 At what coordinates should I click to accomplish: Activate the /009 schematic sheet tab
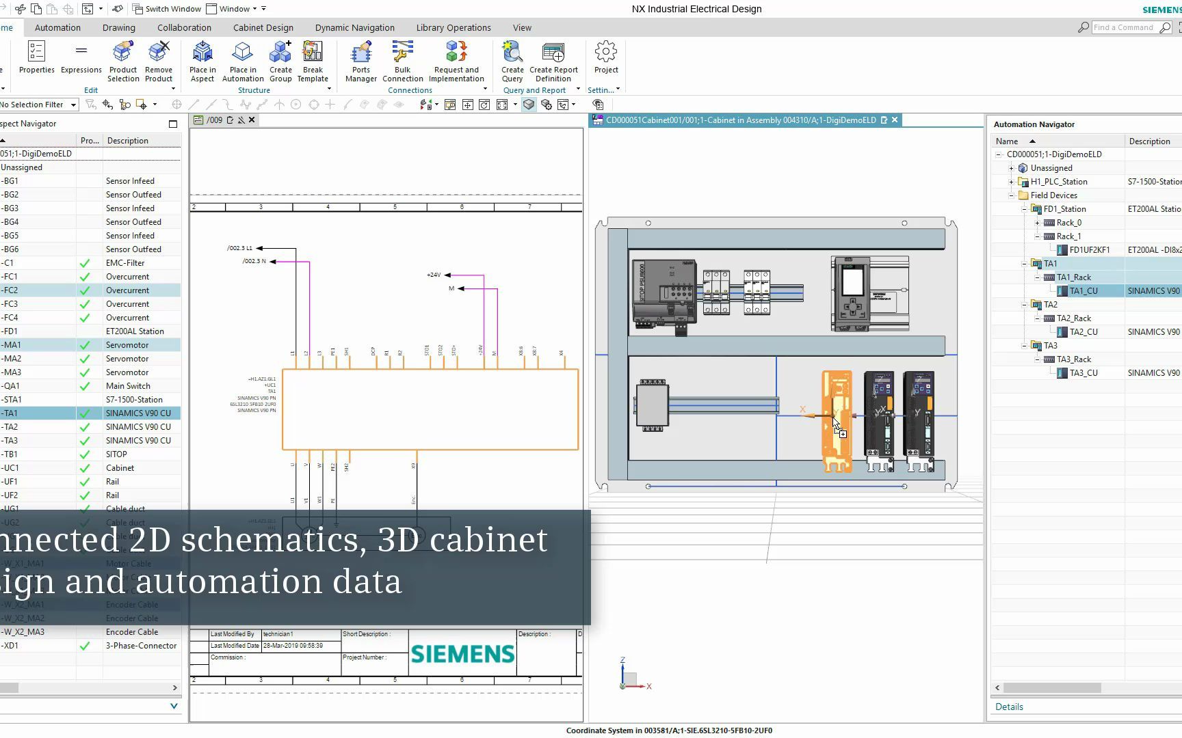coord(215,120)
